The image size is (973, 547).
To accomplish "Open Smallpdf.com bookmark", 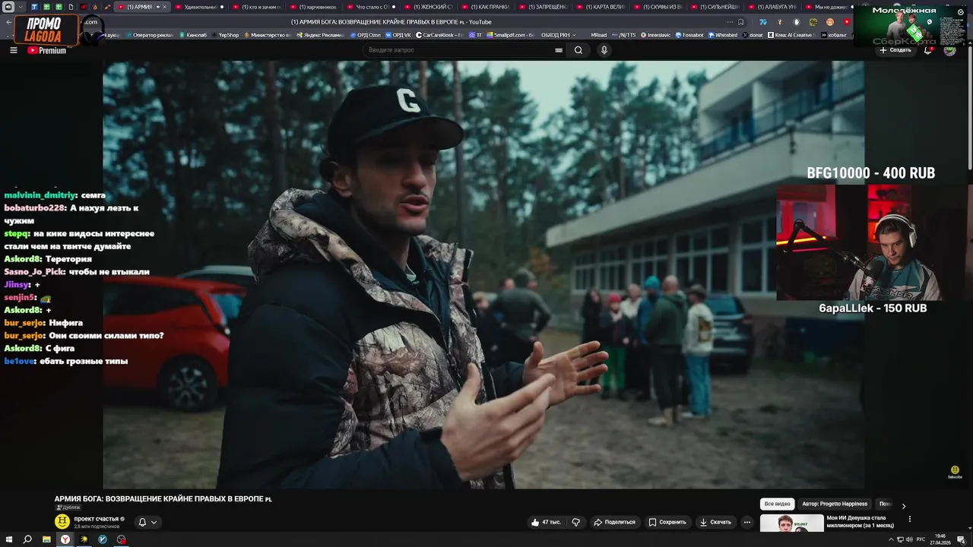I will click(510, 35).
